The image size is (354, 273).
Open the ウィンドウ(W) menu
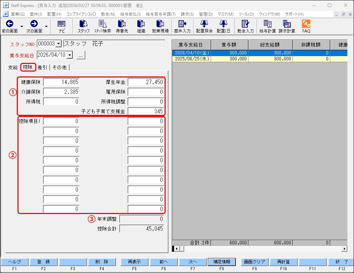point(269,14)
